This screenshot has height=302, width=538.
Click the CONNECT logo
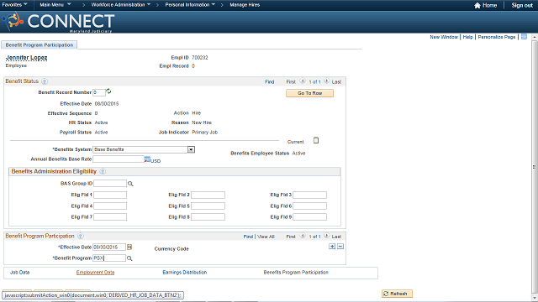click(x=58, y=23)
